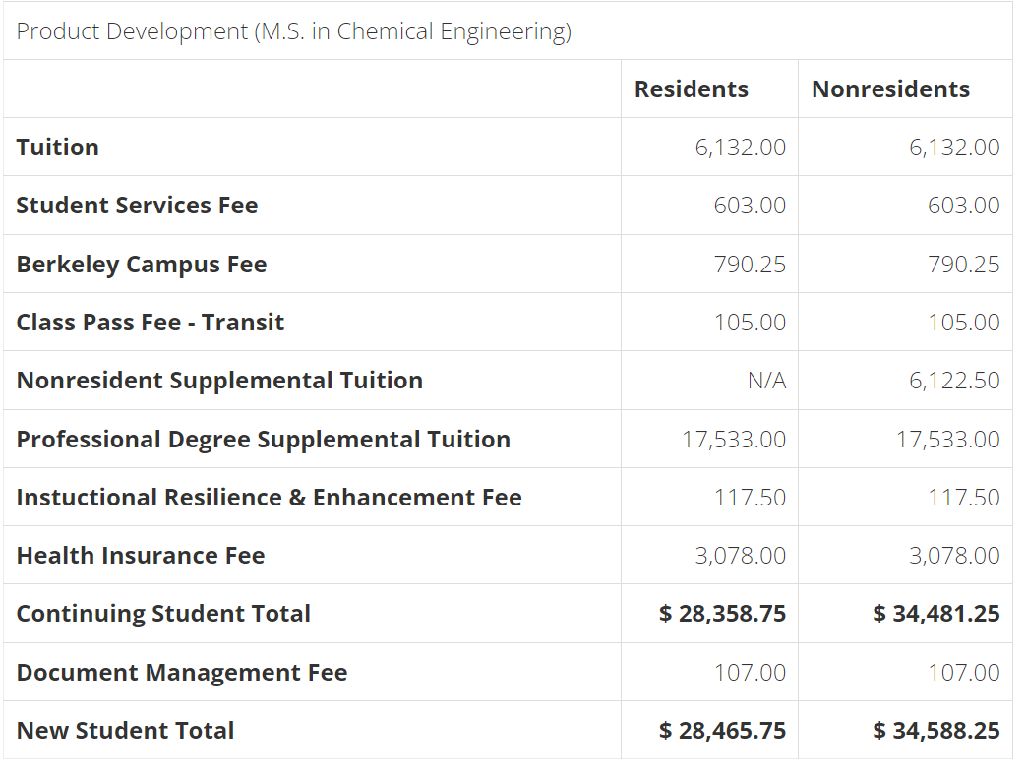This screenshot has width=1026, height=773.
Task: Click the Student Services Fee label
Action: click(137, 206)
